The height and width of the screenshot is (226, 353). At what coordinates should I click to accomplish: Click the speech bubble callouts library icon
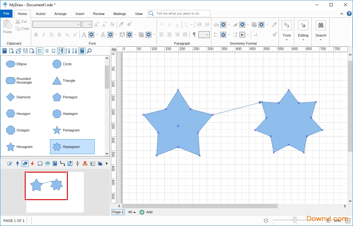[x=48, y=163]
